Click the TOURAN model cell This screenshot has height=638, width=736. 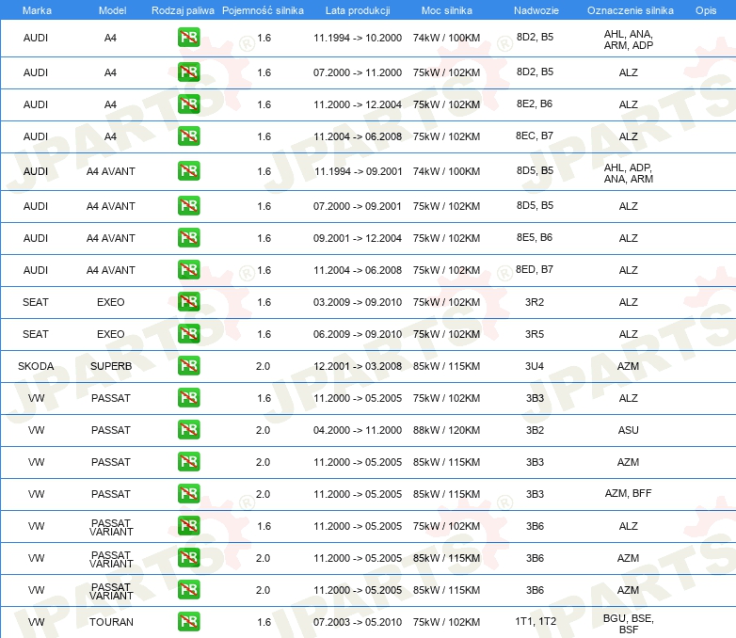[x=111, y=622]
